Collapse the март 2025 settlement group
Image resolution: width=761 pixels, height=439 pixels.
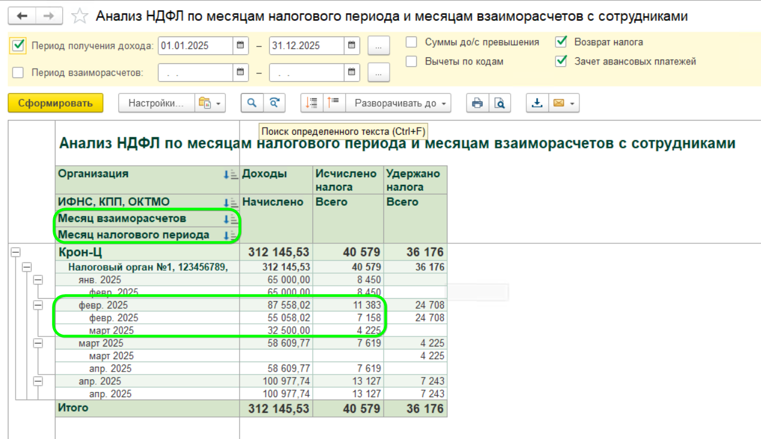point(38,344)
